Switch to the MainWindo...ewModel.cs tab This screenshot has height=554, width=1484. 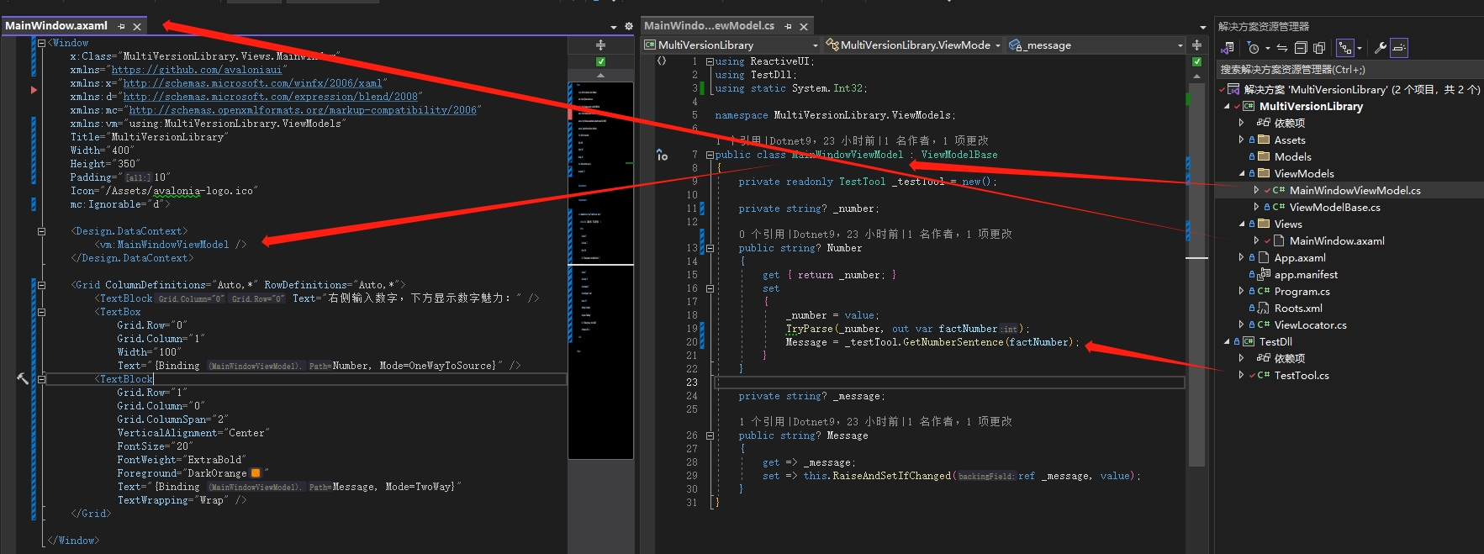point(709,26)
